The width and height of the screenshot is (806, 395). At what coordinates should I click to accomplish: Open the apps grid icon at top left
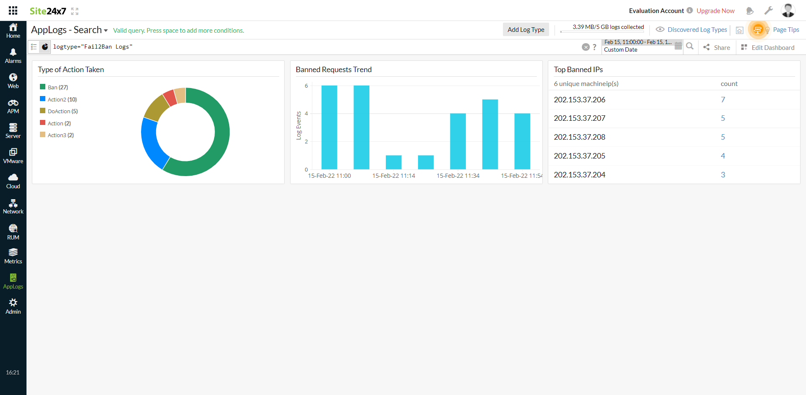tap(13, 10)
